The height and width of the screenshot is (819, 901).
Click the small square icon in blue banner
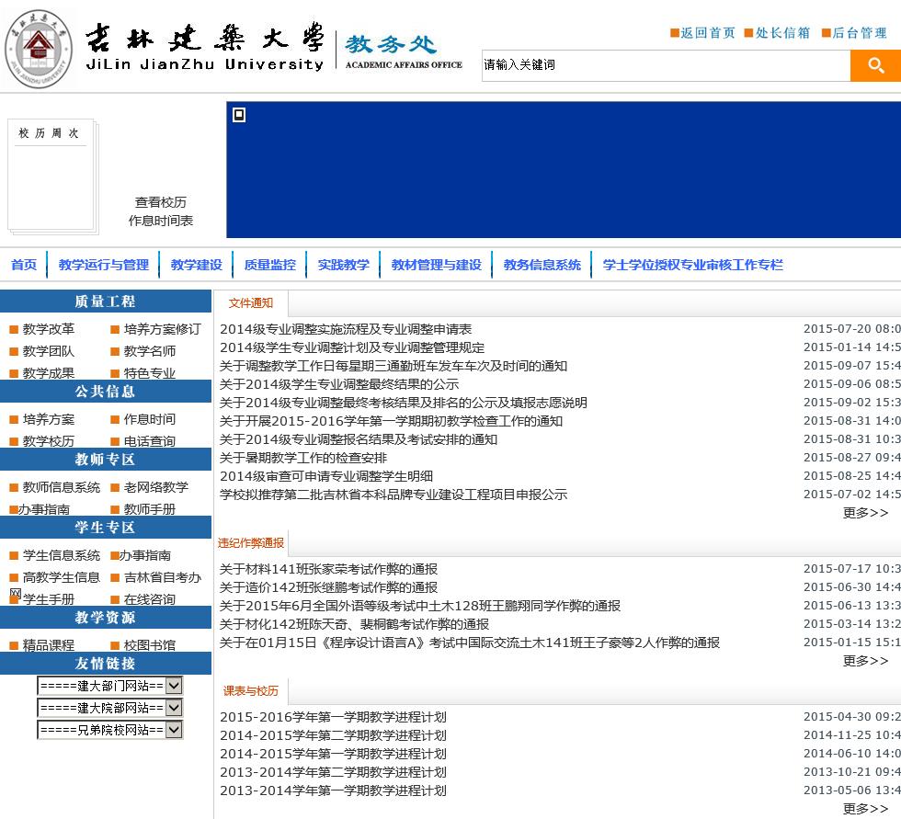pos(239,115)
